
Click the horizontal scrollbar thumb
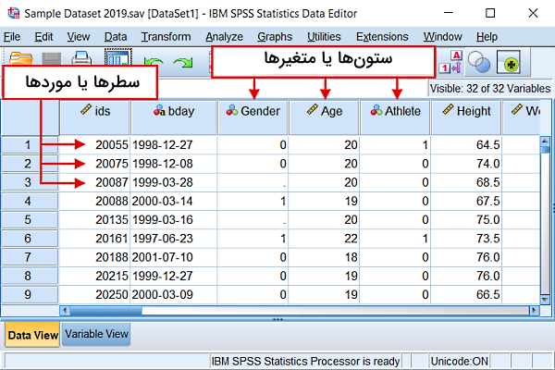[x=105, y=311]
